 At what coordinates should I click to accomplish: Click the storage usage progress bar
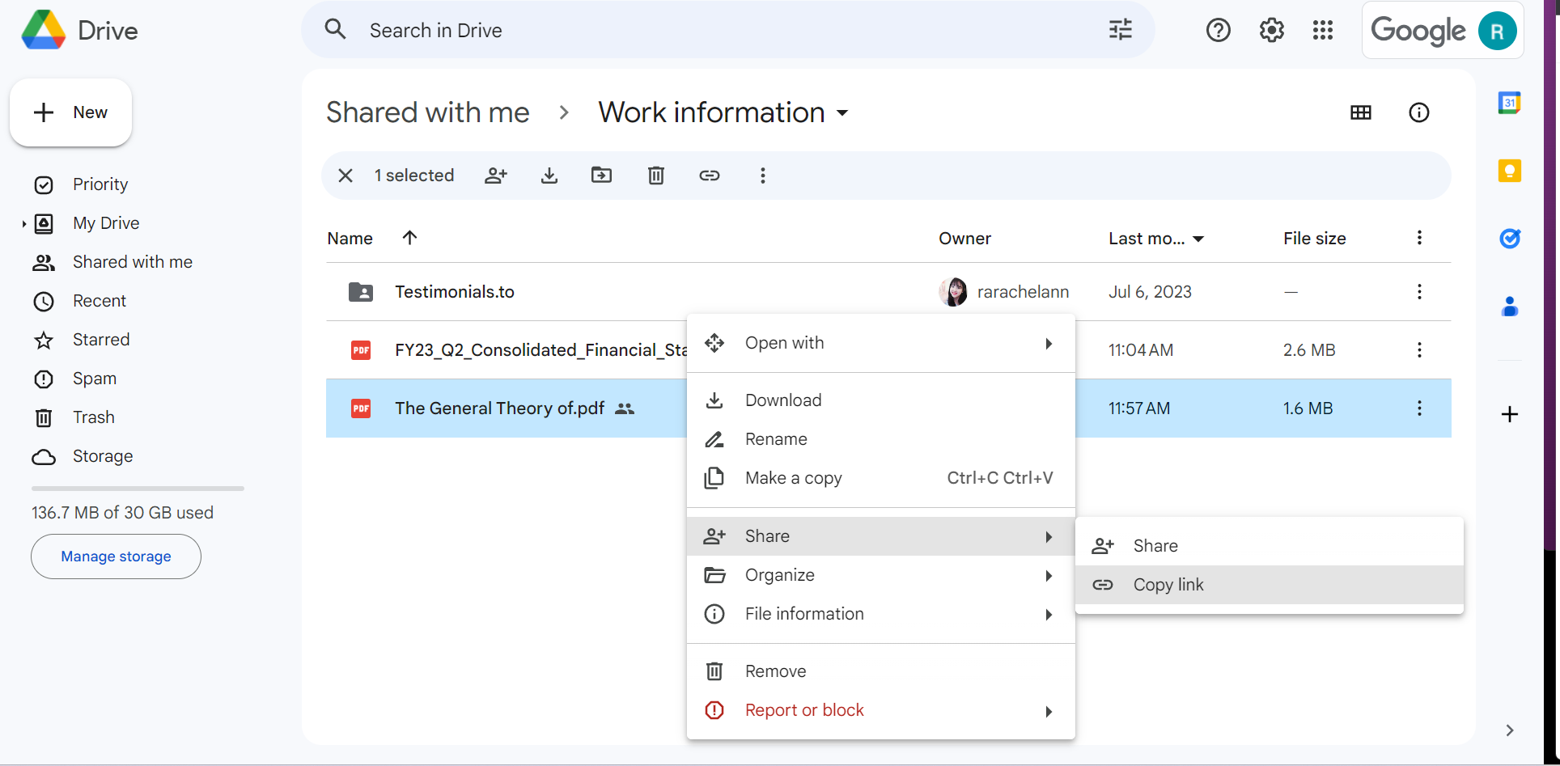(x=138, y=489)
